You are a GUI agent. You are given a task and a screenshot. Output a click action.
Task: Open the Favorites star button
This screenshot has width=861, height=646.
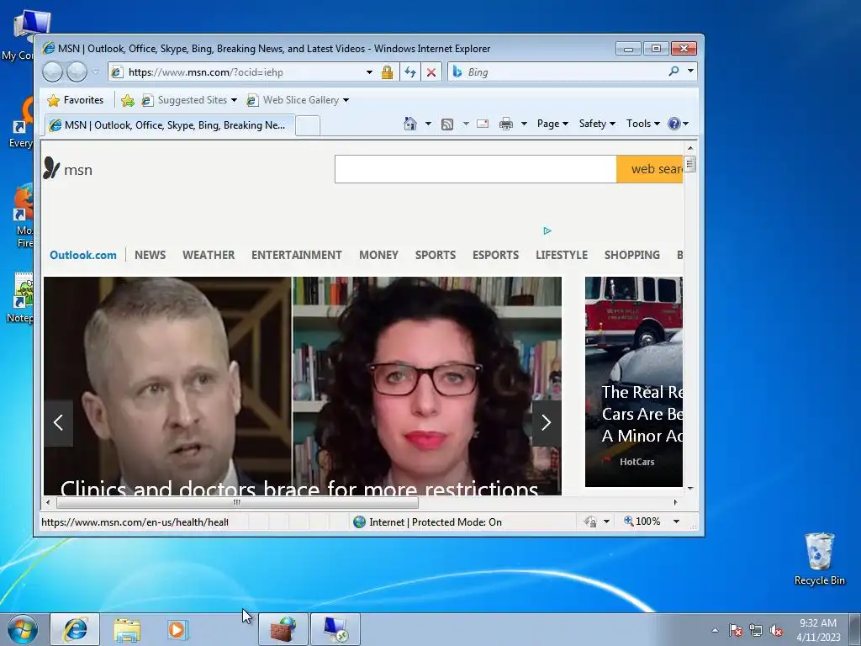click(76, 100)
